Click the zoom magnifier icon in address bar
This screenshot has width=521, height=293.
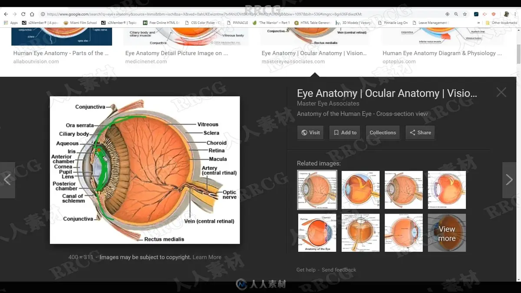click(456, 14)
